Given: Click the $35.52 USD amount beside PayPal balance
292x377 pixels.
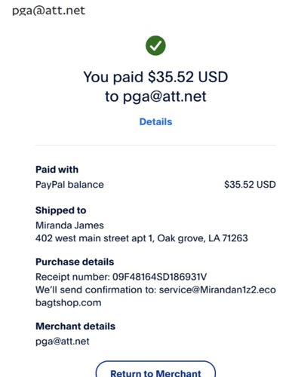Looking at the screenshot, I should click(x=250, y=185).
